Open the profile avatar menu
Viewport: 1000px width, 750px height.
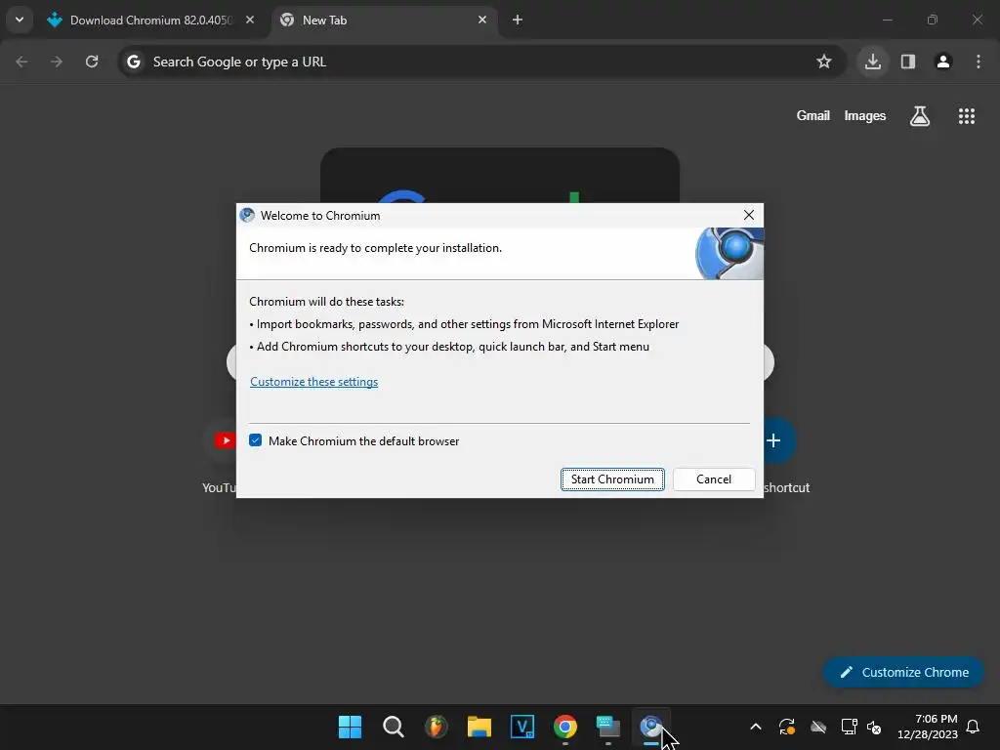pos(943,62)
